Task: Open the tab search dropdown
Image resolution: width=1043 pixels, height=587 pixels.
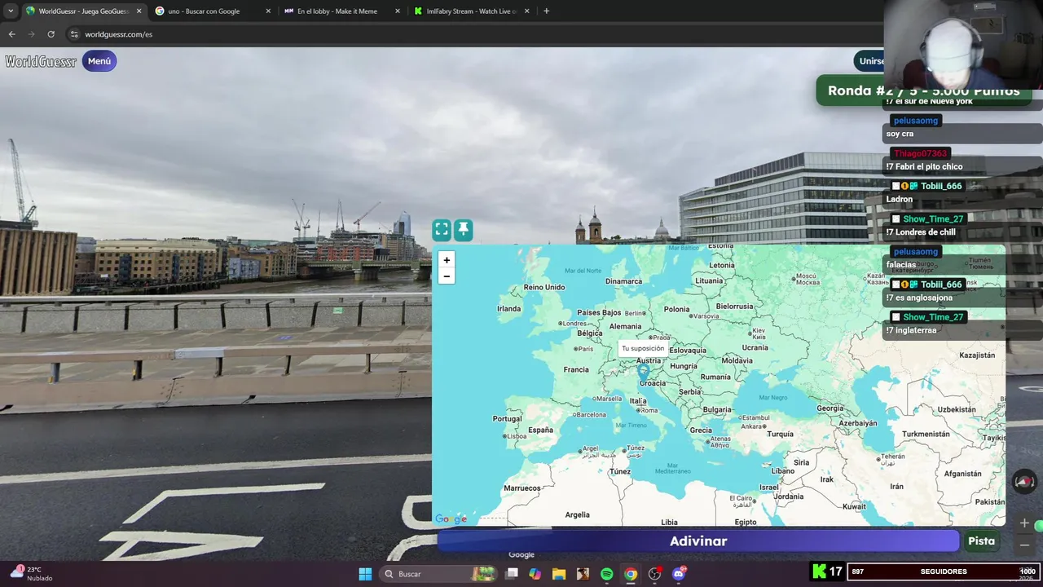Action: coord(10,11)
